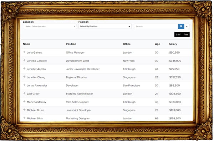Image resolution: width=214 pixels, height=141 pixels.
Task: Expand the Martena Mccray row
Action: pyautogui.click(x=24, y=102)
